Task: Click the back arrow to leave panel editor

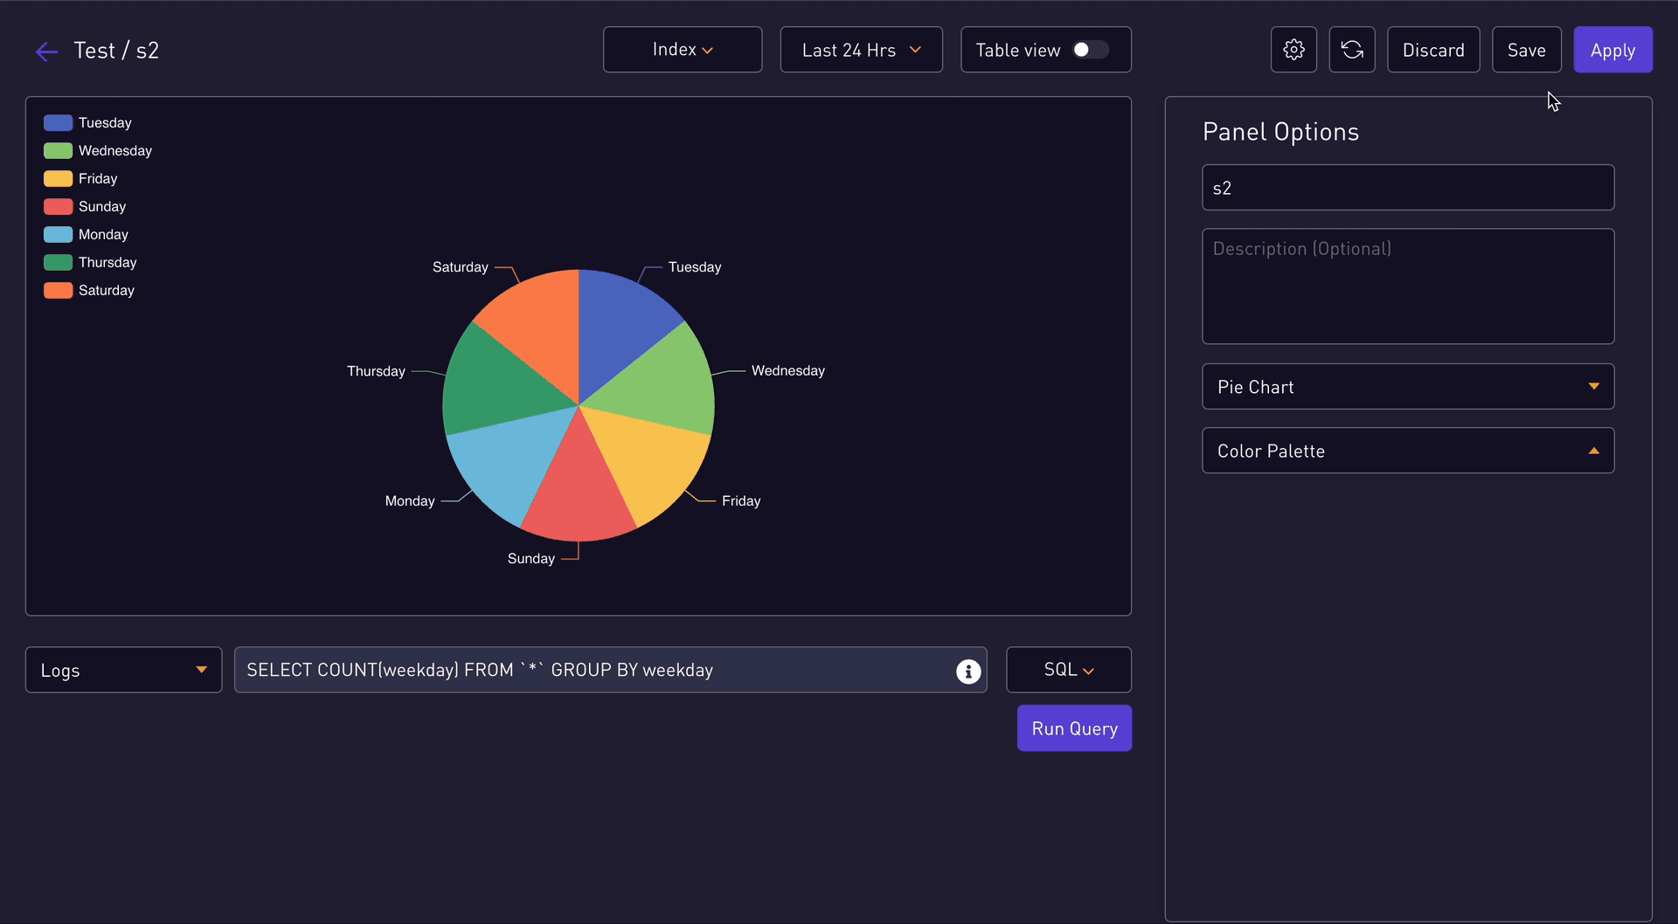Action: [46, 51]
